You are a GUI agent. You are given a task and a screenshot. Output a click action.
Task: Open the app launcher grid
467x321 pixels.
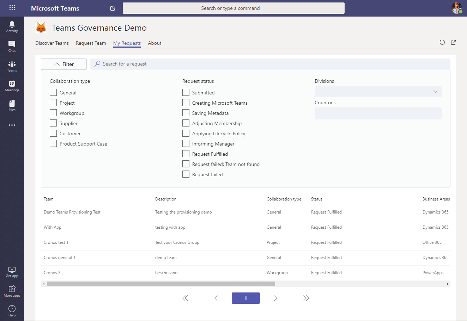click(12, 8)
